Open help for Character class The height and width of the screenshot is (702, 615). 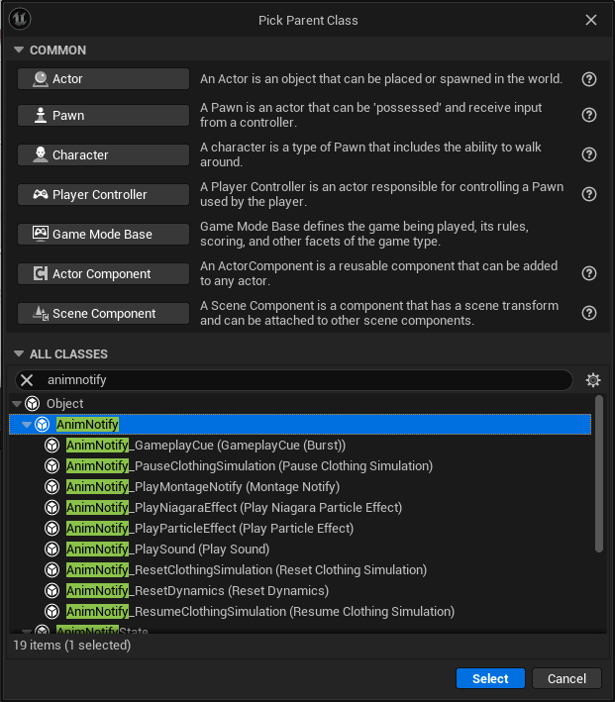pos(589,154)
